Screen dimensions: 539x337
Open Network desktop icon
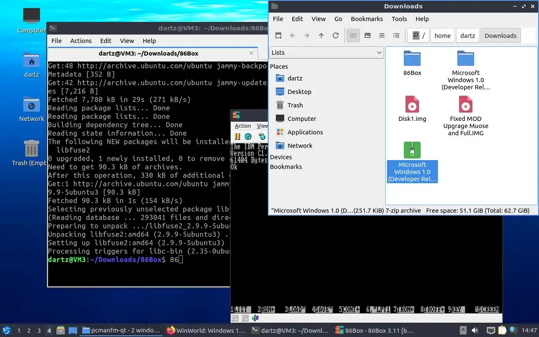pos(32,109)
